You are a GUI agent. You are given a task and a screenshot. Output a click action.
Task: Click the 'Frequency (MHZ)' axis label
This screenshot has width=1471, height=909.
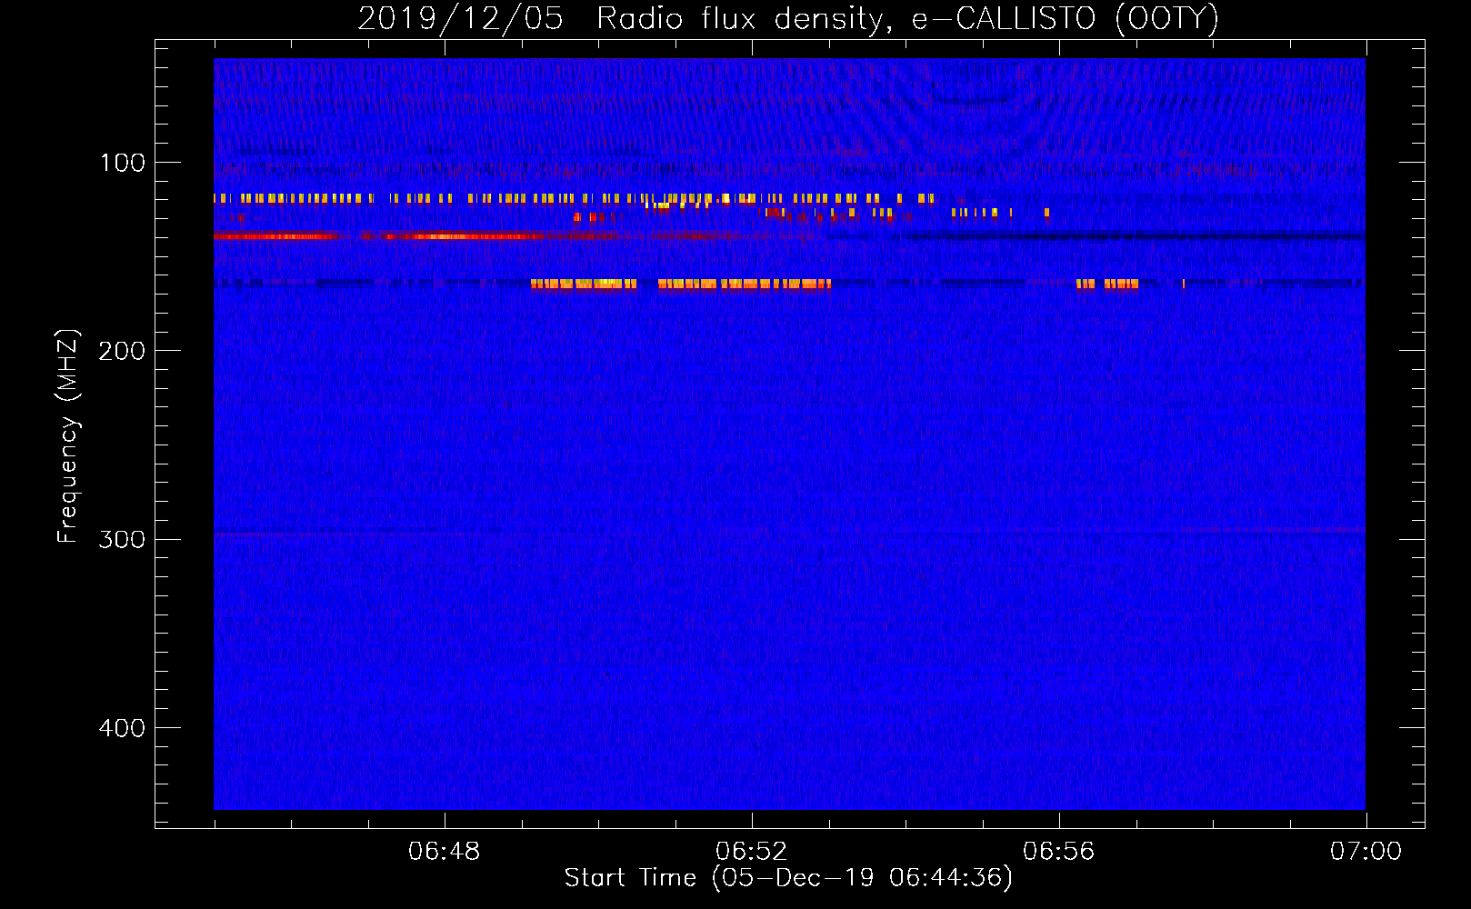[68, 436]
